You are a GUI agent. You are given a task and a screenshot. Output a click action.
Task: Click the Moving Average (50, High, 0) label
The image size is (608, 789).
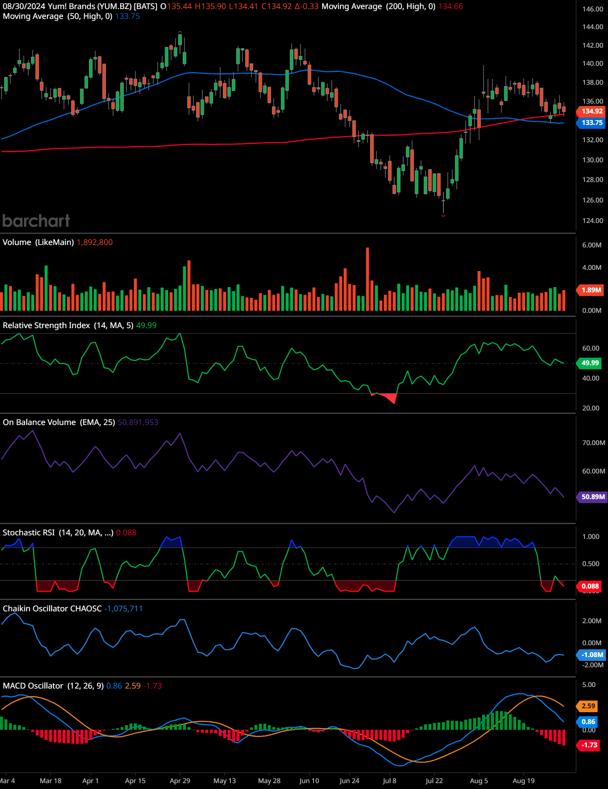[x=57, y=16]
